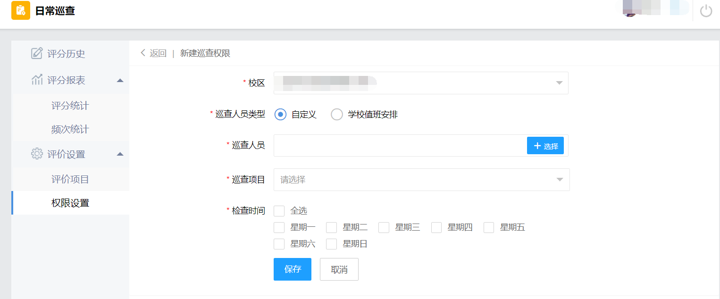This screenshot has height=299, width=720.
Task: Open the 校区 dropdown
Action: 421,83
